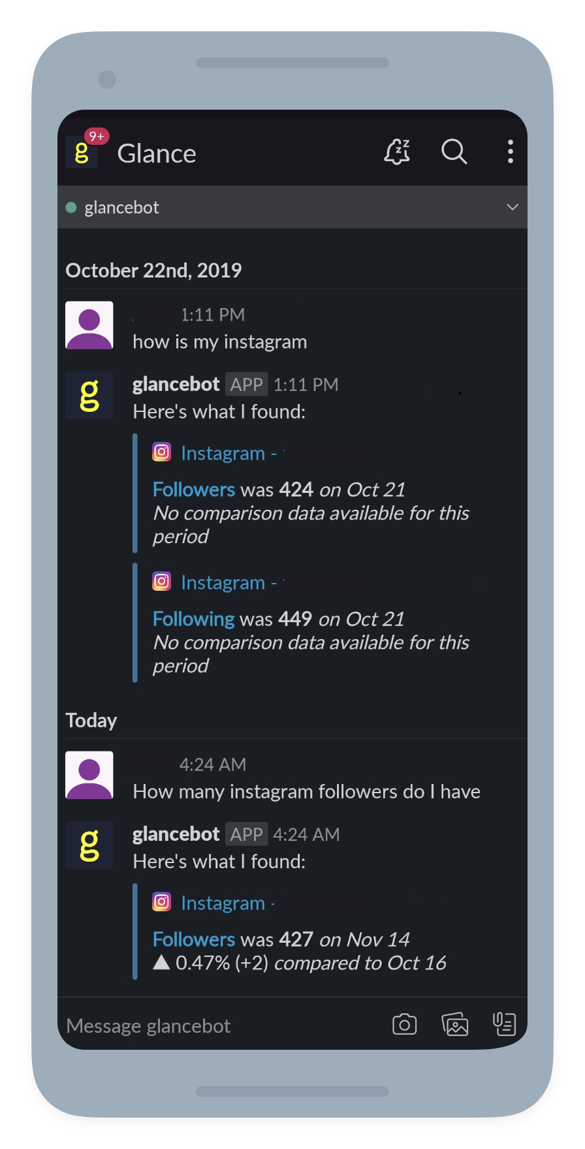This screenshot has width=585, height=1149.
Task: Click the APP badge next to glancebot
Action: tap(246, 384)
